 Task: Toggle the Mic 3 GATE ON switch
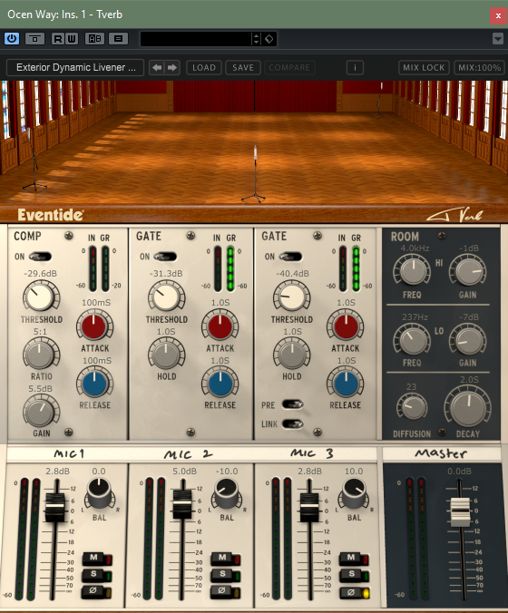tap(290, 257)
